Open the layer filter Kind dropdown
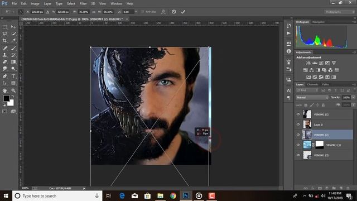This screenshot has height=201, width=357. click(x=307, y=90)
